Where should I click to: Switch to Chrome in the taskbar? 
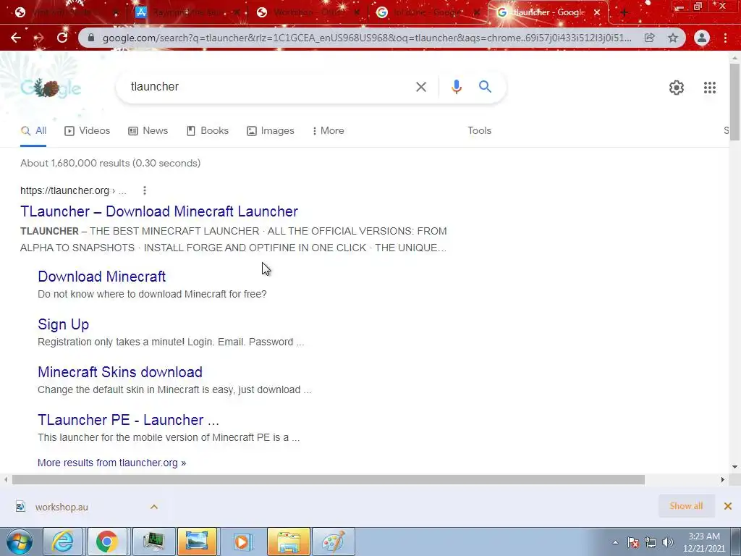tap(107, 542)
